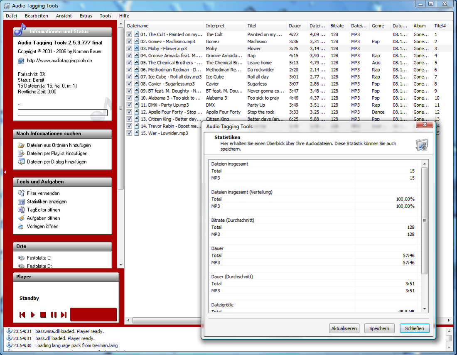Image resolution: width=457 pixels, height=355 pixels.
Task: Click the statistics icon in the dialog header
Action: pos(421,145)
